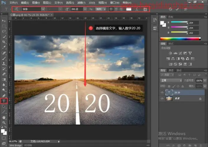Select the Crop tool

pos(4,42)
